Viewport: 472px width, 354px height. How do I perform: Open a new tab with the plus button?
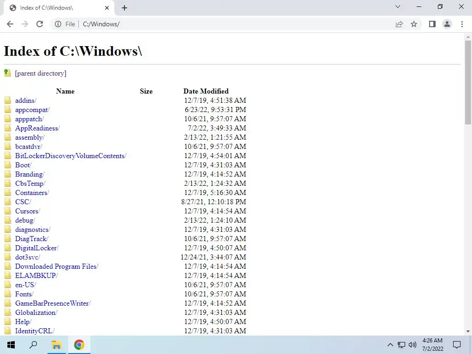[x=124, y=8]
